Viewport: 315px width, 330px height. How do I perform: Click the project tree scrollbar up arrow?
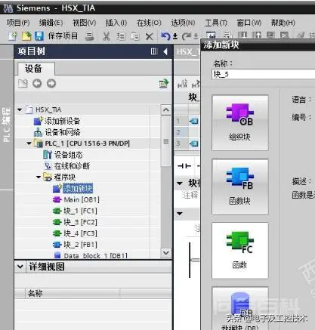166,110
